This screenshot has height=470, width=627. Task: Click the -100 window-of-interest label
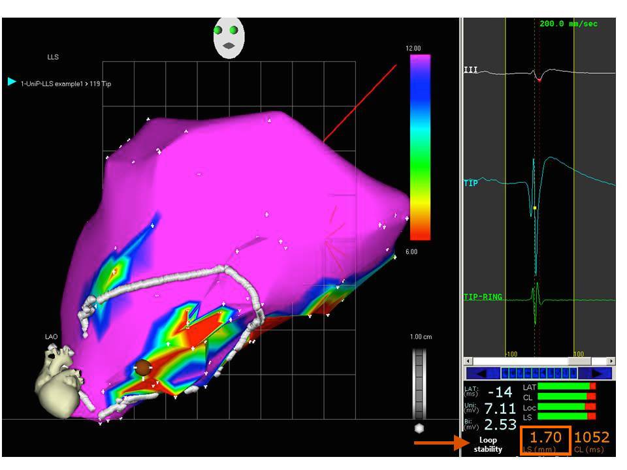[x=511, y=354]
